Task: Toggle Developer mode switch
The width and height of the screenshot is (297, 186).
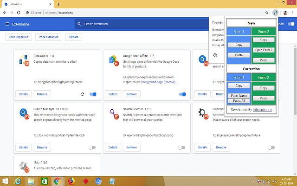Action: [291, 24]
